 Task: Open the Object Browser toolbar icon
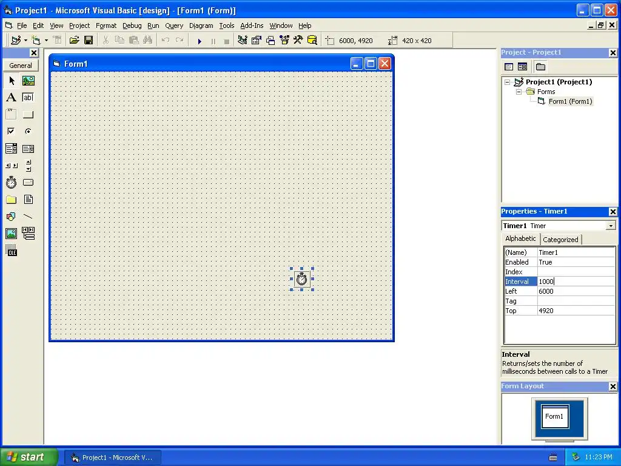point(284,41)
